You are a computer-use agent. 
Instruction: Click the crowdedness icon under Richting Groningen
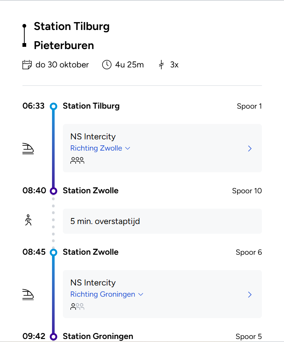coord(77,306)
